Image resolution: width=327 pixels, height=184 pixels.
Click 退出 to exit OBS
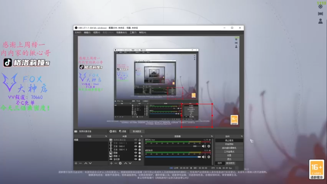(x=229, y=159)
